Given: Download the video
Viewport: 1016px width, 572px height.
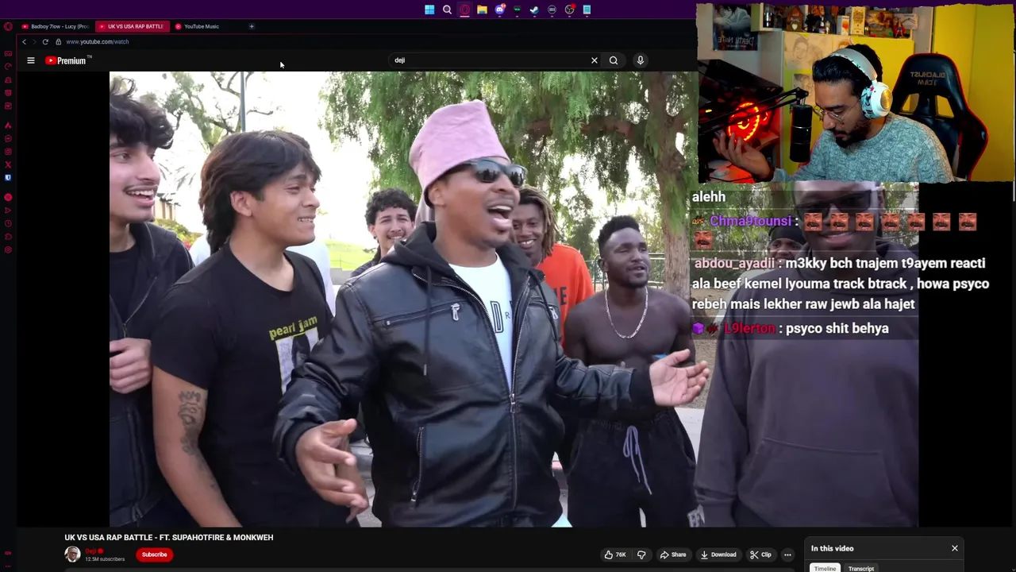Looking at the screenshot, I should coord(718,555).
